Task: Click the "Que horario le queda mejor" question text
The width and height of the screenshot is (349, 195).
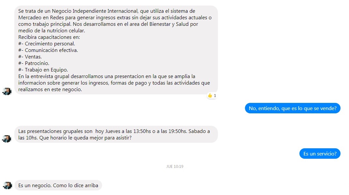Action: pyautogui.click(x=85, y=138)
